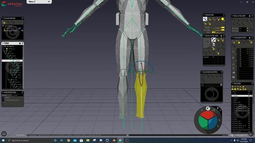
Task: Toggle Compensate scale checkbox
Action: click(x=3, y=100)
